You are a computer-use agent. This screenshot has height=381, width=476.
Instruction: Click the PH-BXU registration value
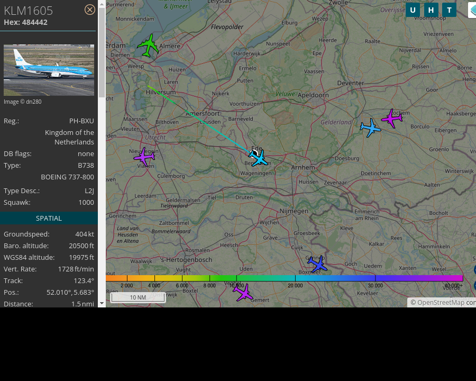81,121
